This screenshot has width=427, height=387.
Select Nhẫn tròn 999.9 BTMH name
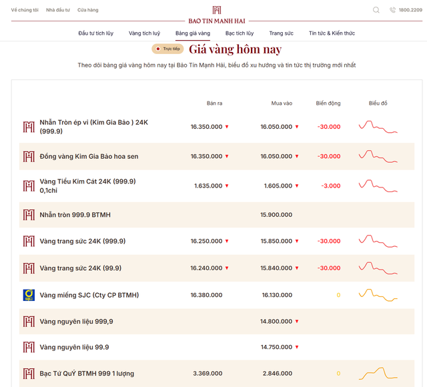[75, 215]
